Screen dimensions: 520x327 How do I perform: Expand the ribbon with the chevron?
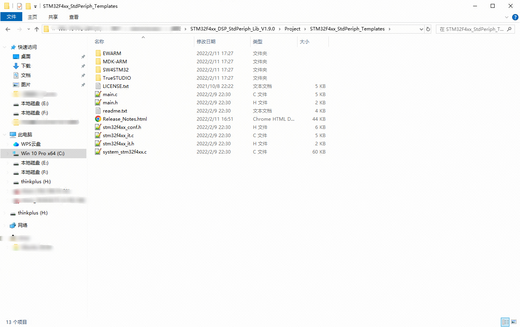coord(507,17)
